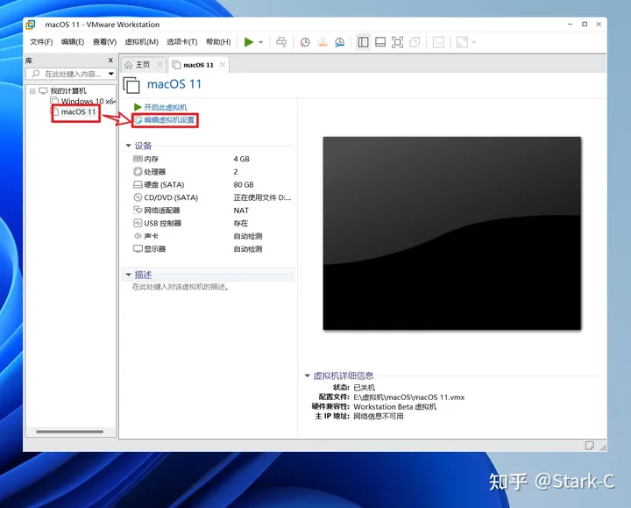This screenshot has height=508, width=631.
Task: Click the description text field placeholder
Action: click(x=181, y=287)
